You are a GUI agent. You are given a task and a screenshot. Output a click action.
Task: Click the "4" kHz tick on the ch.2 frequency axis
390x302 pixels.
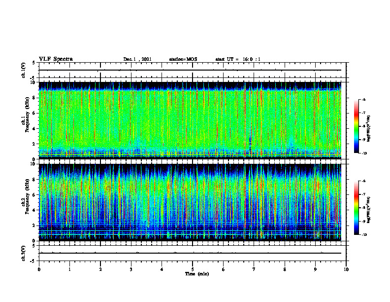pyautogui.click(x=34, y=210)
